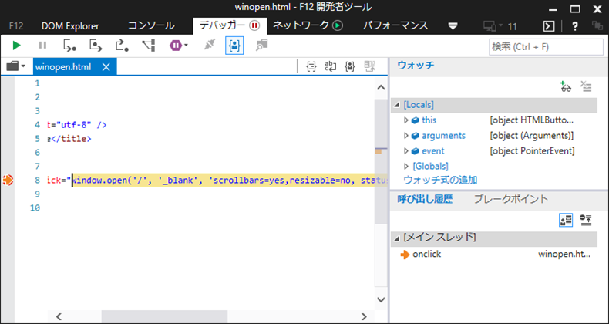Switch to the コンソール tab
Viewport: 609px width, 324px height.
153,25
